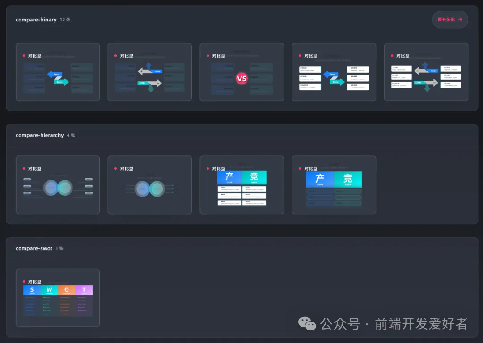Click the blue Pros arrow in first compare-binary template
The height and width of the screenshot is (343, 483).
[x=55, y=74]
